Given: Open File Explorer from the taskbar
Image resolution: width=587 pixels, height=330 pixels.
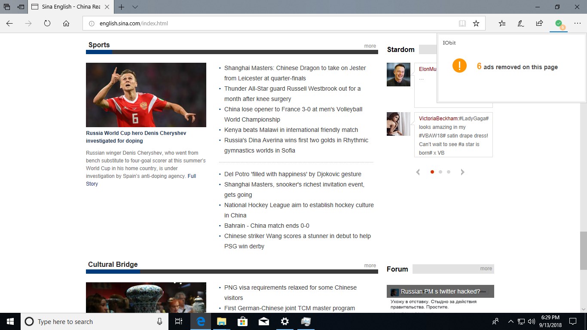Looking at the screenshot, I should 221,321.
